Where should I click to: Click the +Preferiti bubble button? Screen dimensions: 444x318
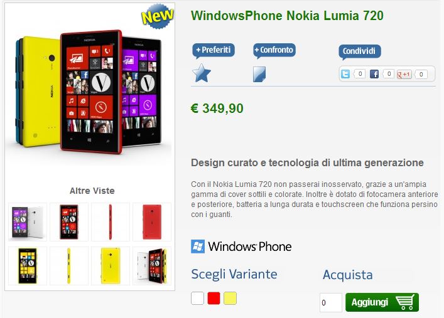pos(214,51)
